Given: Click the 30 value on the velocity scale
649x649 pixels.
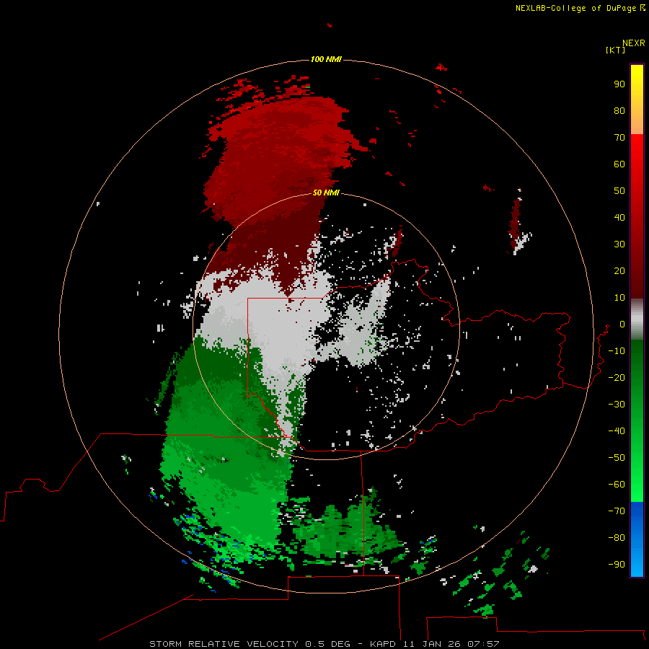Looking at the screenshot, I should pos(619,244).
